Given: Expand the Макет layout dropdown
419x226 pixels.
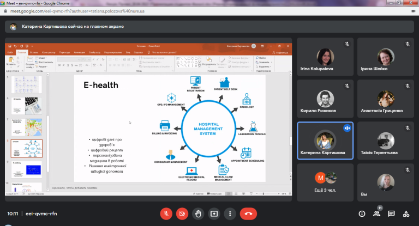Looking at the screenshot, I should tap(41, 58).
